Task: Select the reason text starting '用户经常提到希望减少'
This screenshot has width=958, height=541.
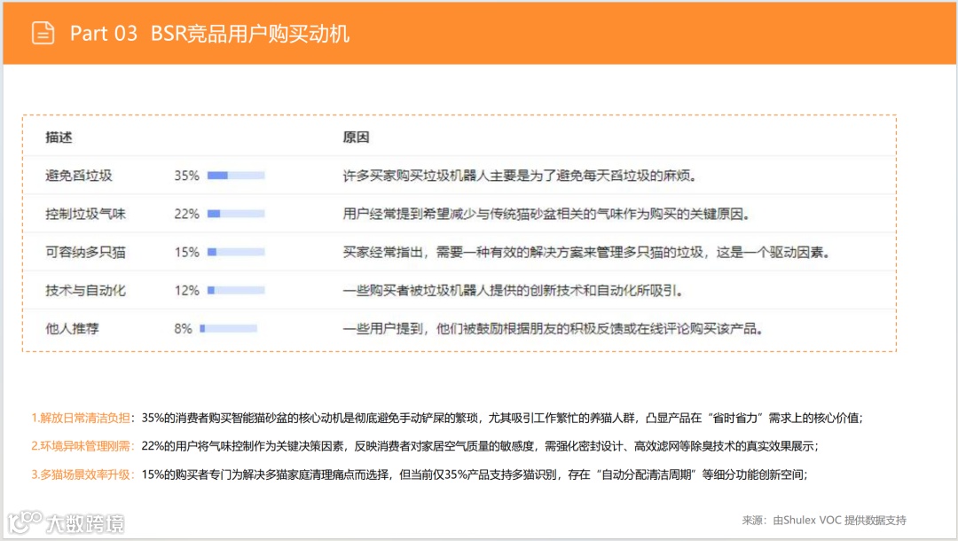Action: [546, 214]
